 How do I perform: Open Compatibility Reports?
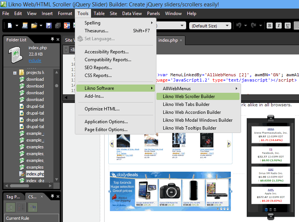[116, 60]
